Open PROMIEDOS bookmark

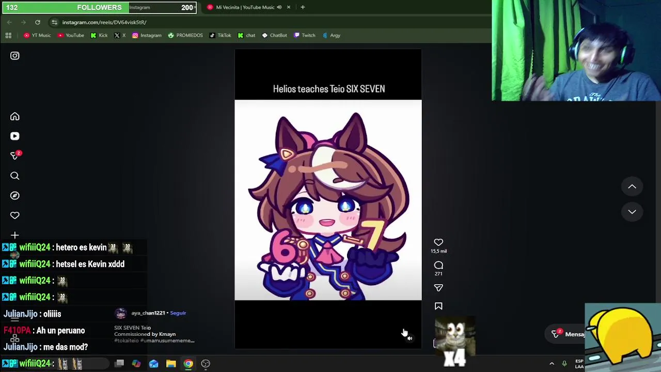pyautogui.click(x=185, y=35)
